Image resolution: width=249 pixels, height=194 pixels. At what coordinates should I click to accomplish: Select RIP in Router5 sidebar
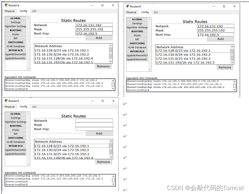tap(16, 134)
